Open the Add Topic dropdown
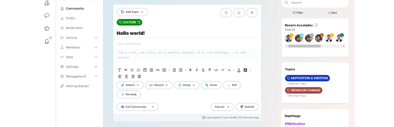The image size is (394, 127). 132,12
